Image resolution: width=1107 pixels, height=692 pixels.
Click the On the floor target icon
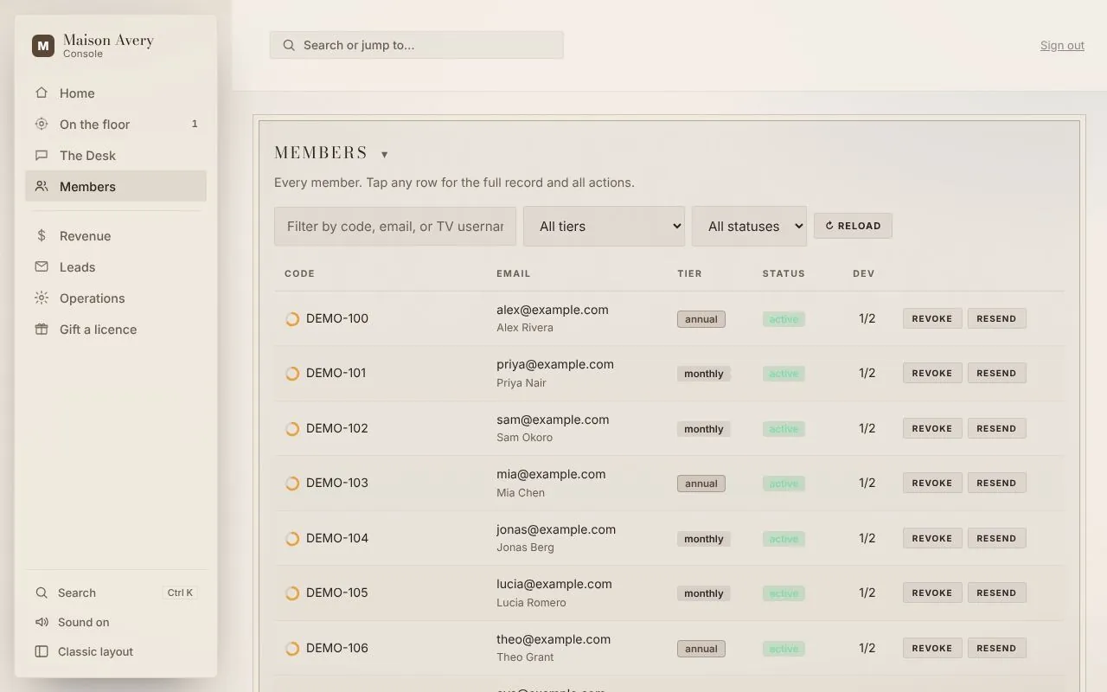42,124
